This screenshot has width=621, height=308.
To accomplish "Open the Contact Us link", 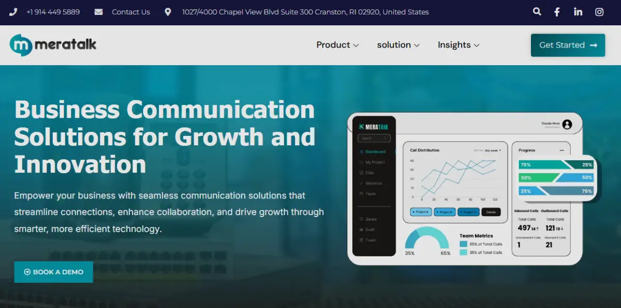I will (x=131, y=12).
